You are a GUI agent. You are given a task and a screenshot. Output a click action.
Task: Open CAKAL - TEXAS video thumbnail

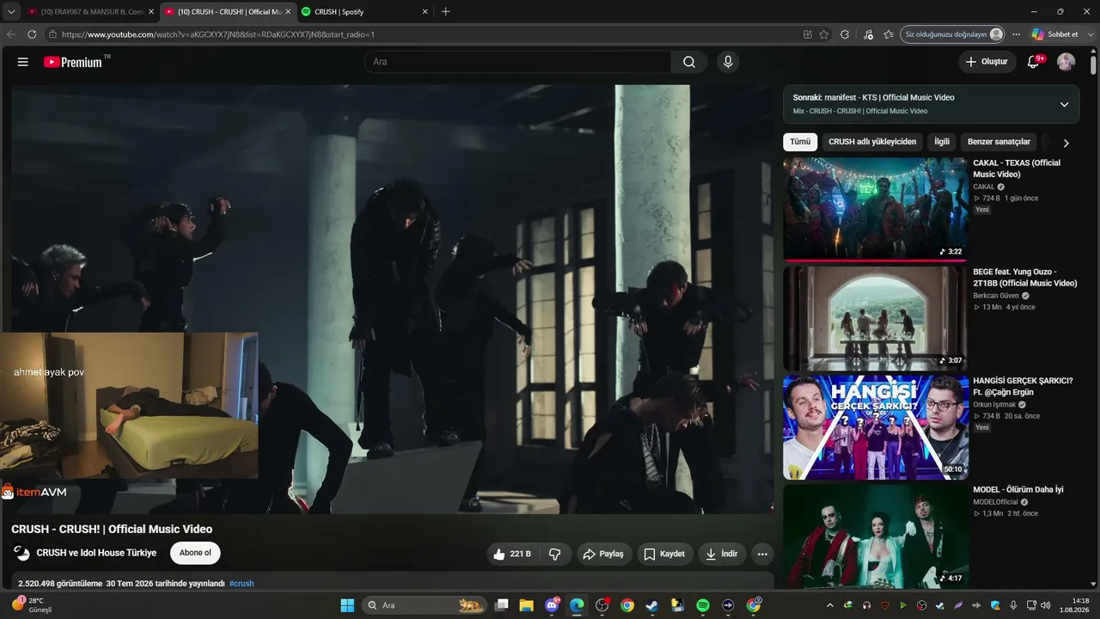[x=875, y=209]
